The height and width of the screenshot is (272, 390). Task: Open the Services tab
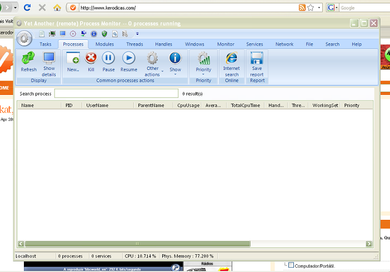coord(254,44)
